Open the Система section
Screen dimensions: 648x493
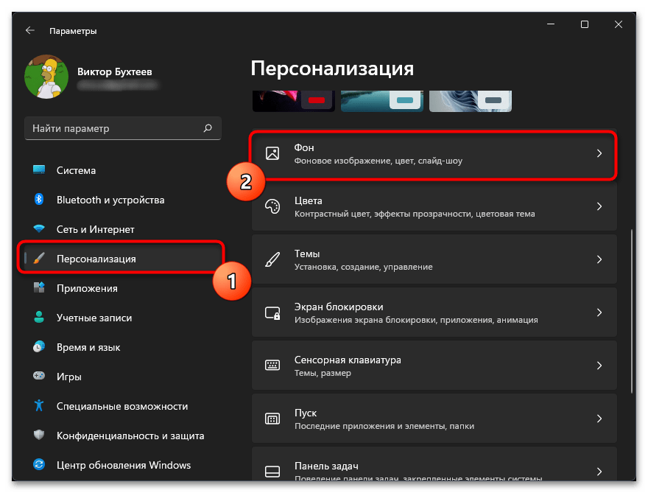click(123, 170)
